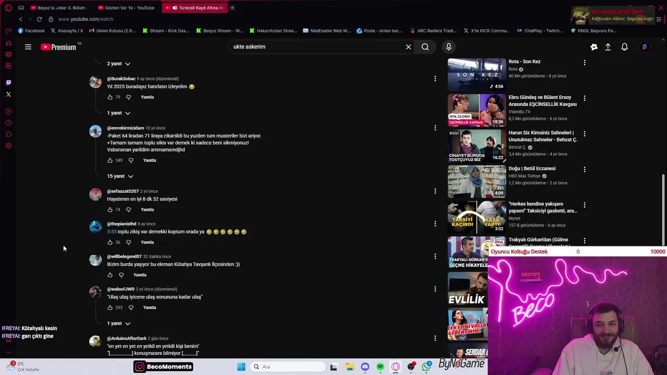This screenshot has width=667, height=375.
Task: Clear the search box with X icon
Action: tap(409, 47)
